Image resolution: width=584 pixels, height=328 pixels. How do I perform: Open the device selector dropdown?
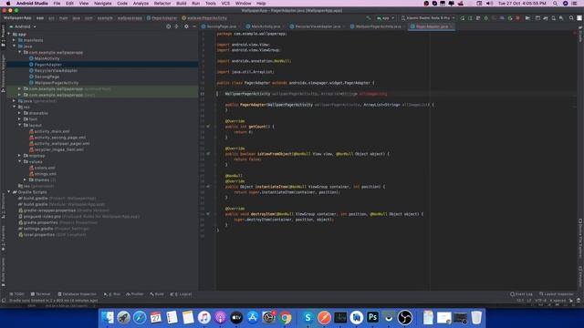pyautogui.click(x=428, y=18)
